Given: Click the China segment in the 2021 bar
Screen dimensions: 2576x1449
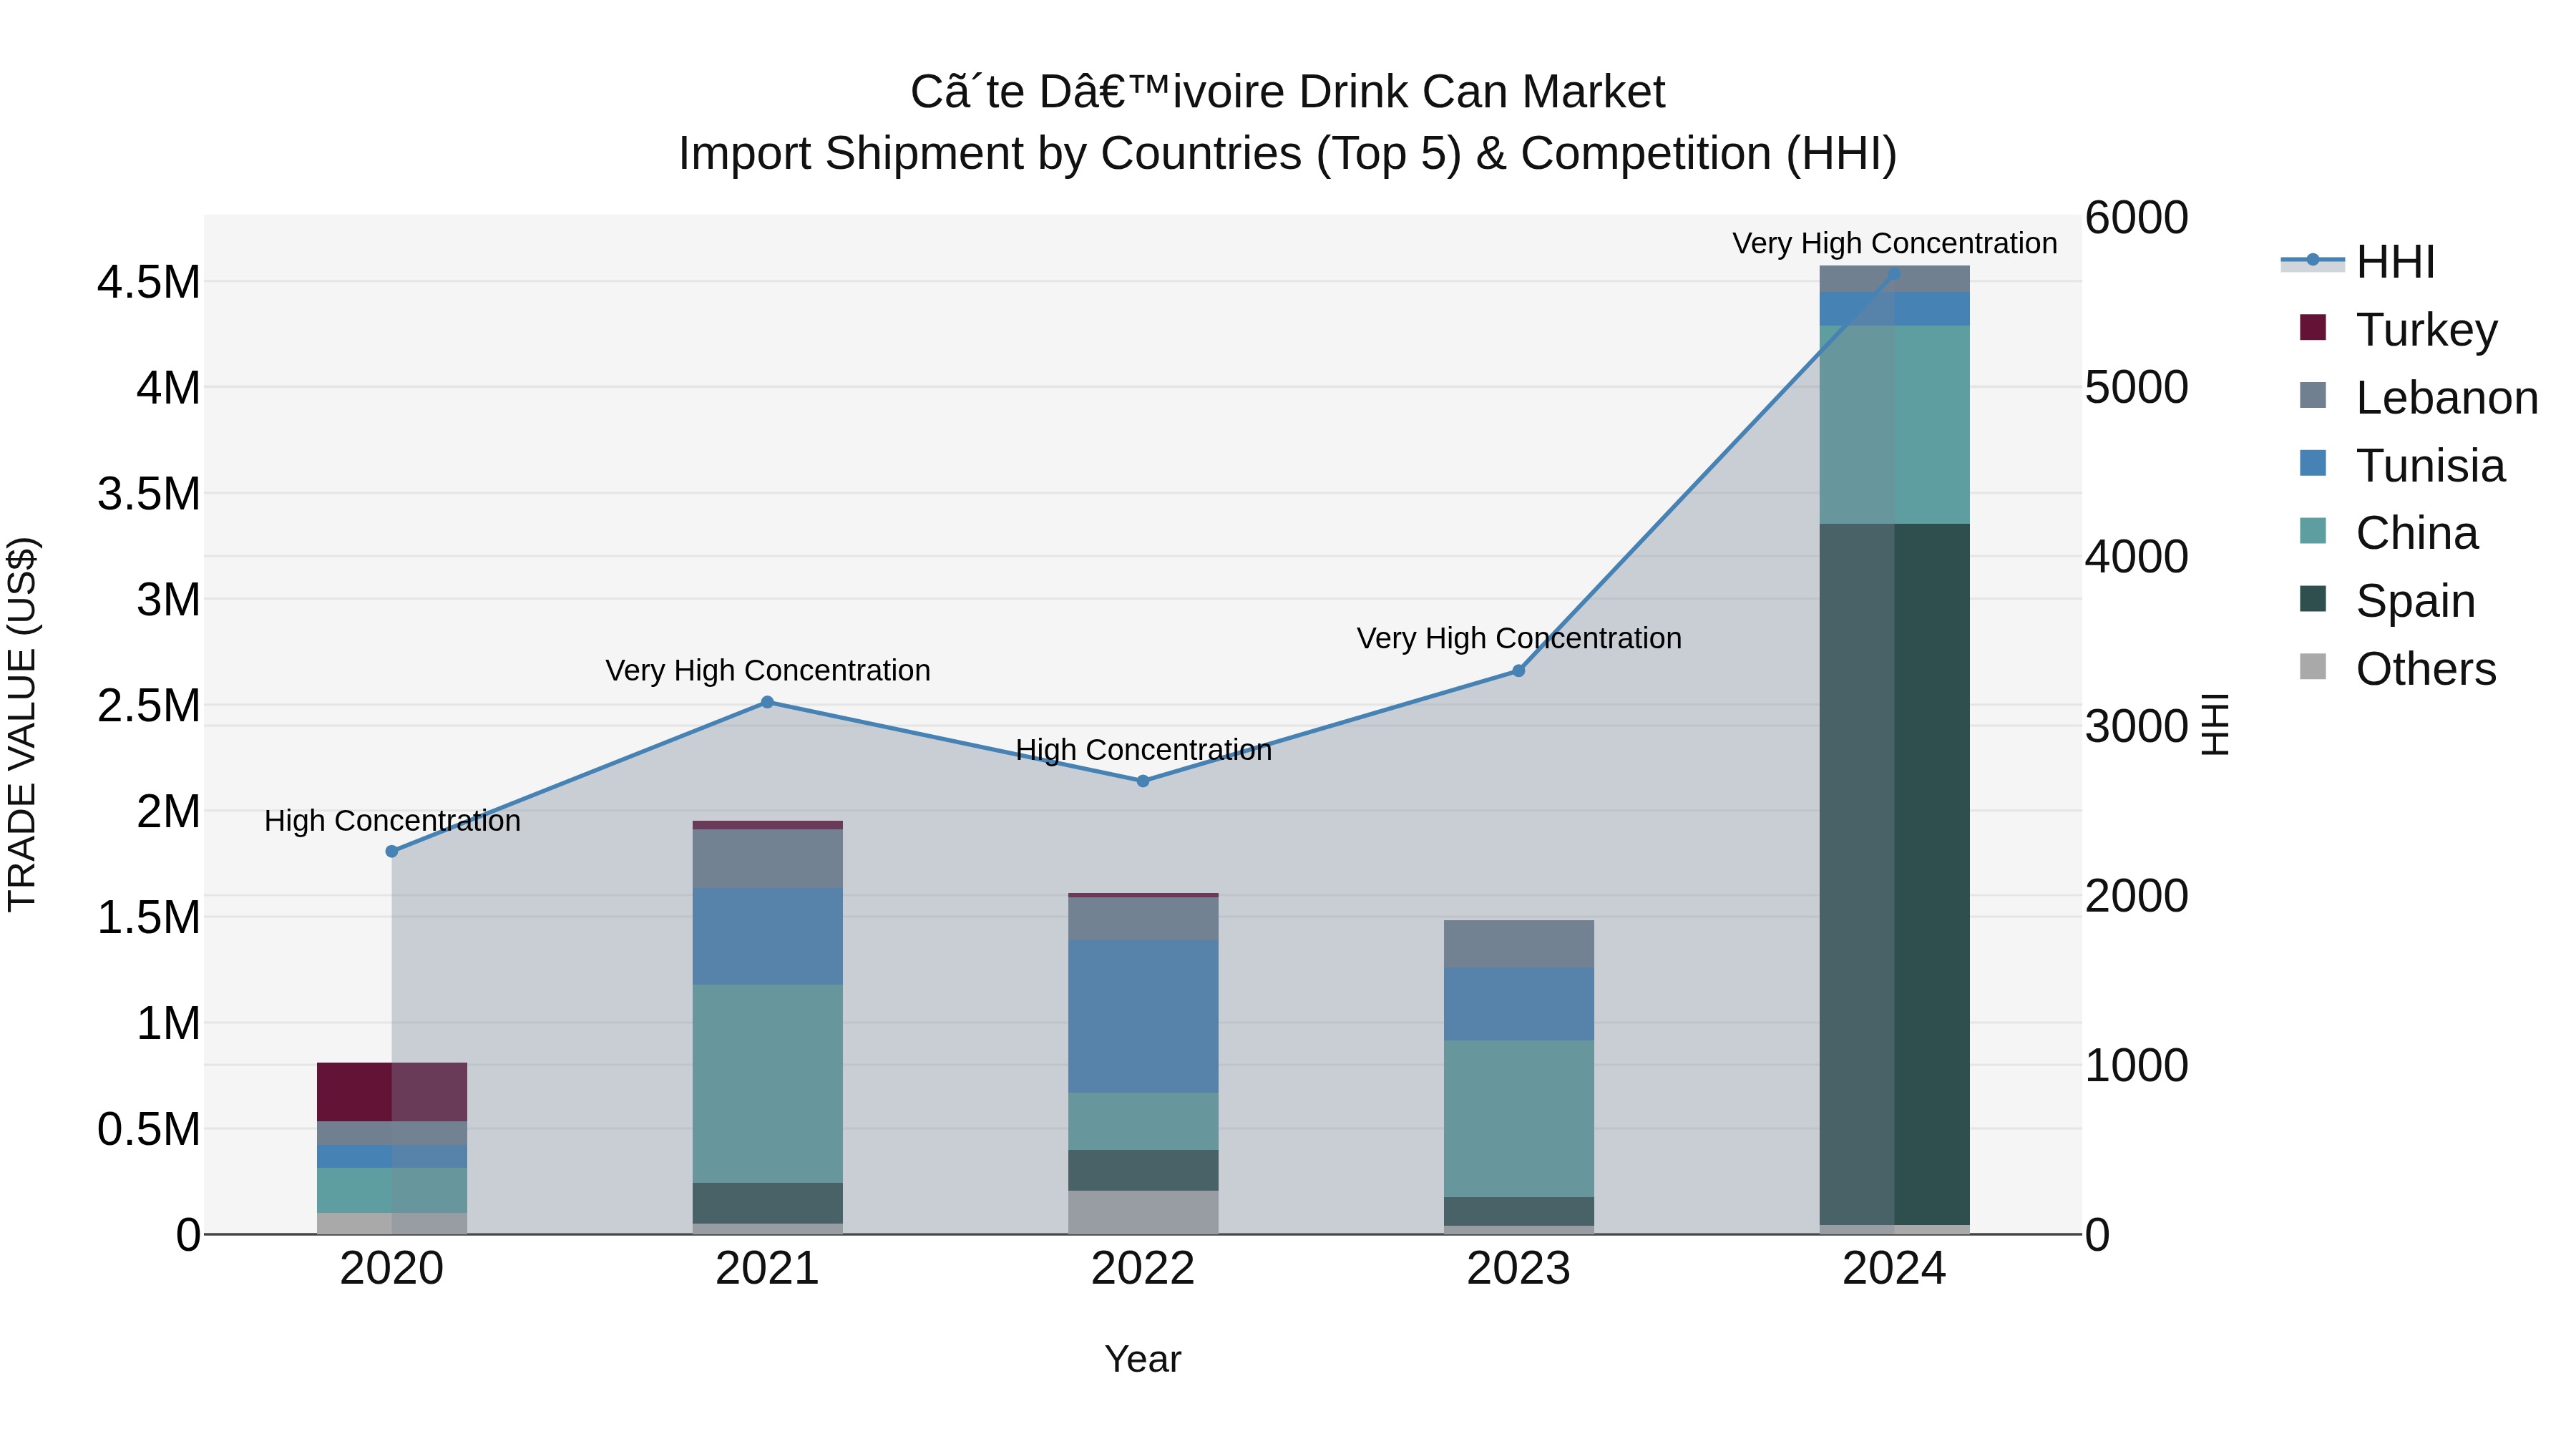Looking at the screenshot, I should pyautogui.click(x=767, y=1084).
